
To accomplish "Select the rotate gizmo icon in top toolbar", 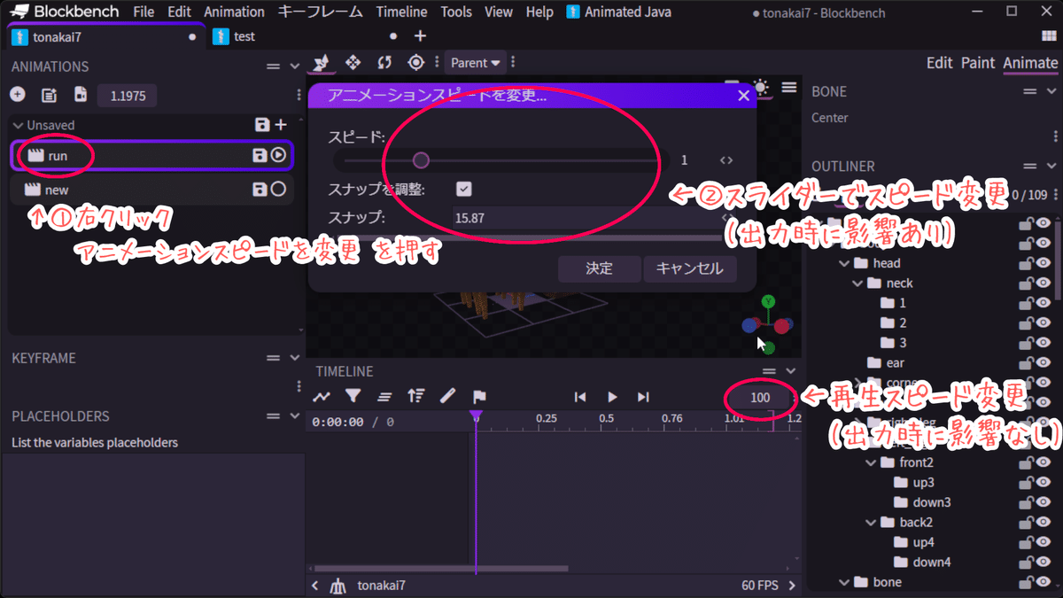I will pos(385,62).
